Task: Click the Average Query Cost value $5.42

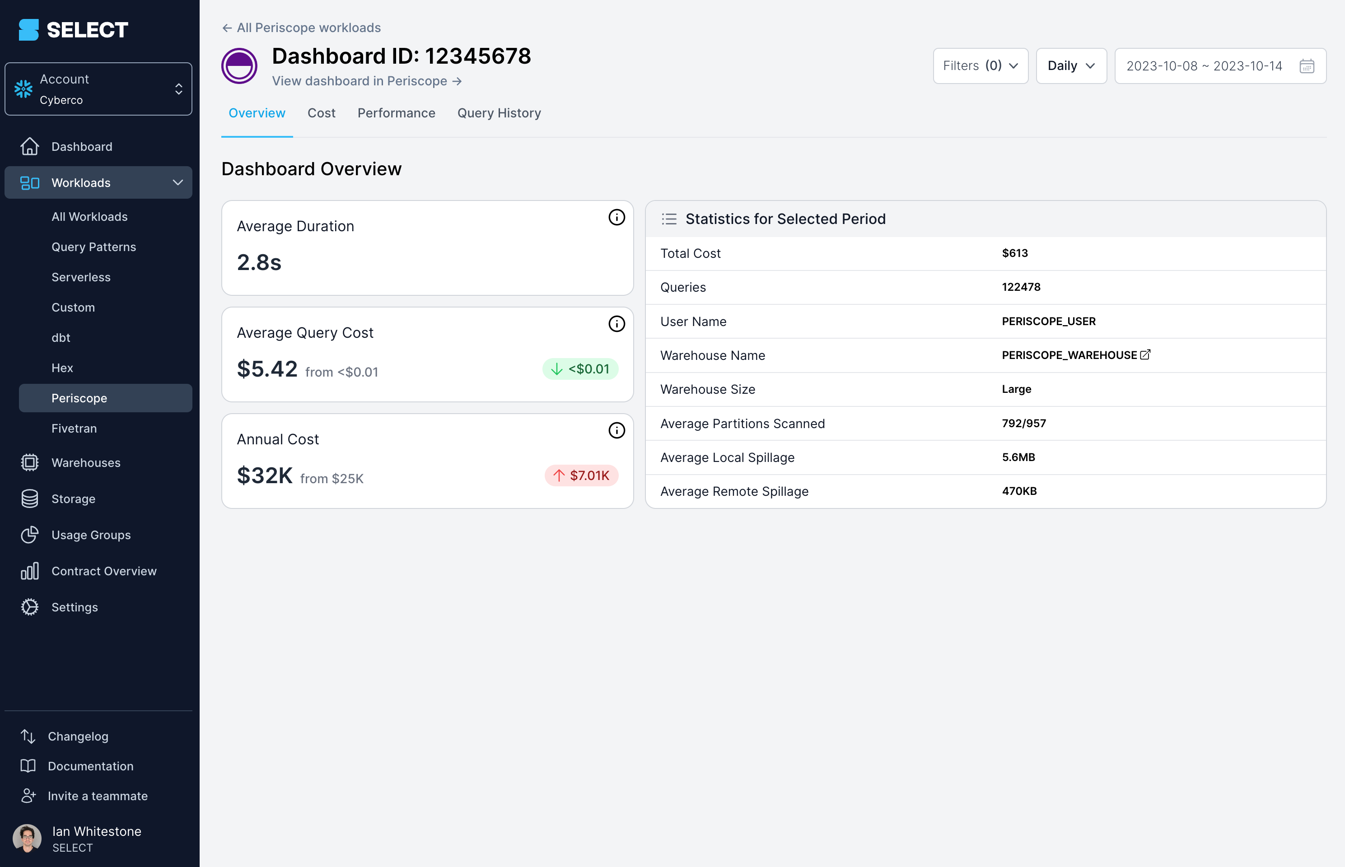Action: pos(267,369)
